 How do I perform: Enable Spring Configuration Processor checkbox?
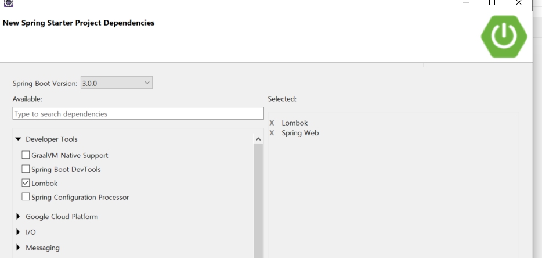pyautogui.click(x=26, y=197)
